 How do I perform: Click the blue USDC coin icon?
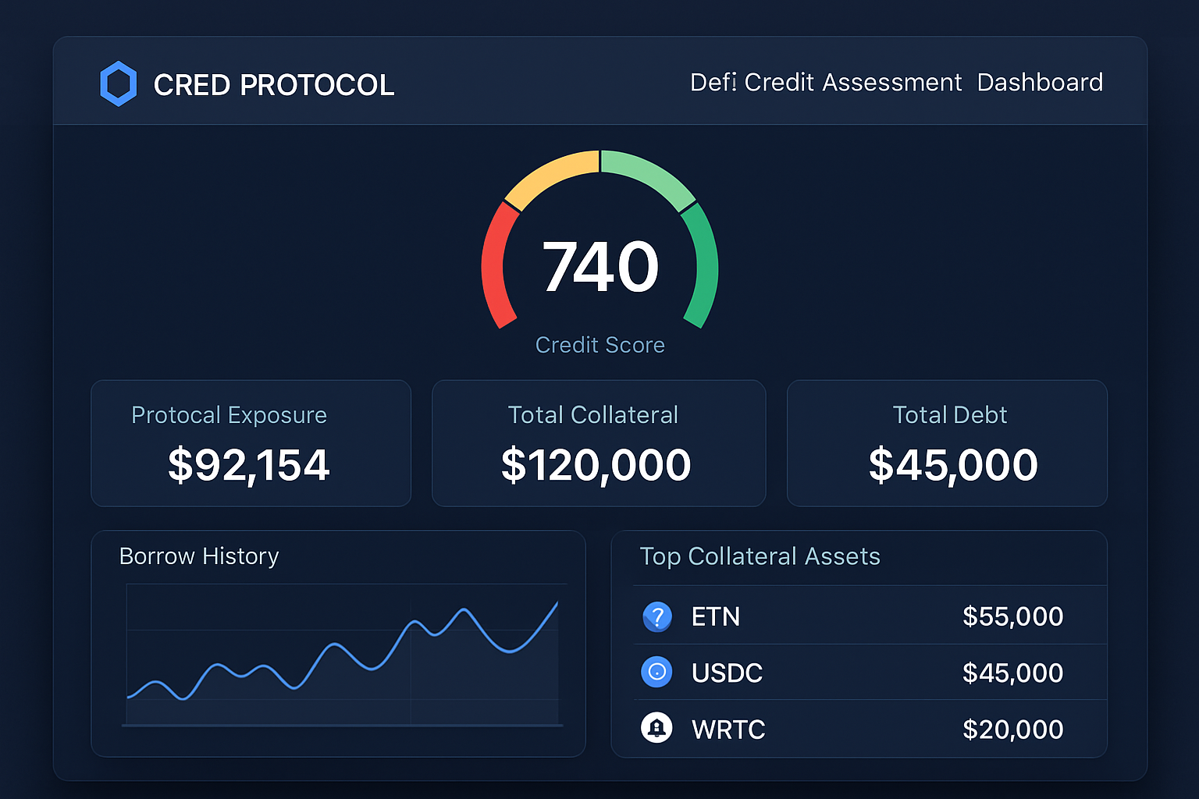click(x=657, y=672)
